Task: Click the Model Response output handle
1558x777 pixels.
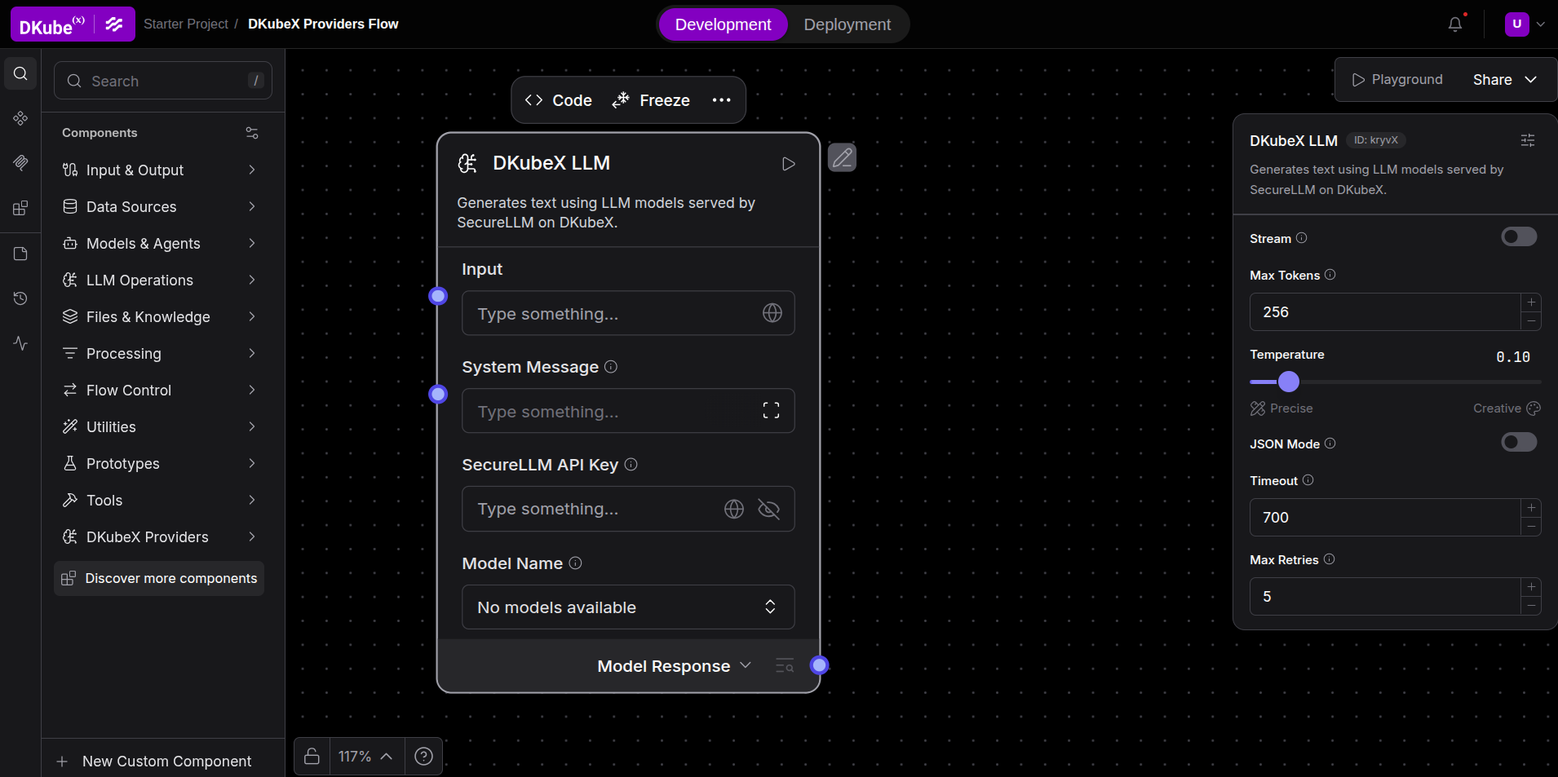Action: coord(820,665)
